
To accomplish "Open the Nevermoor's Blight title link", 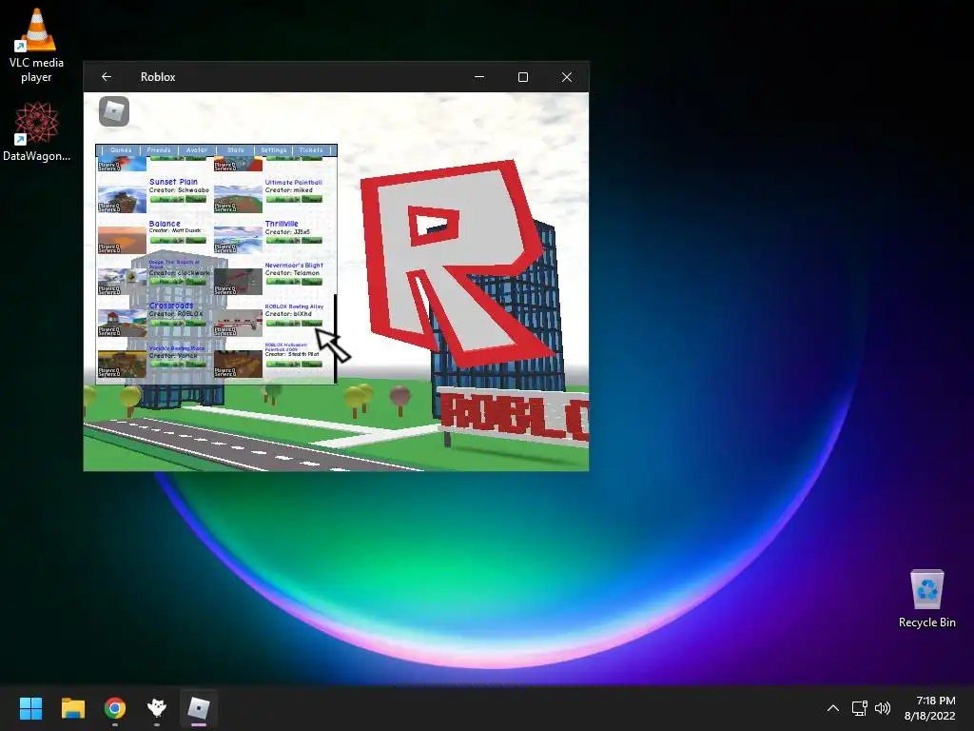I will 294,265.
